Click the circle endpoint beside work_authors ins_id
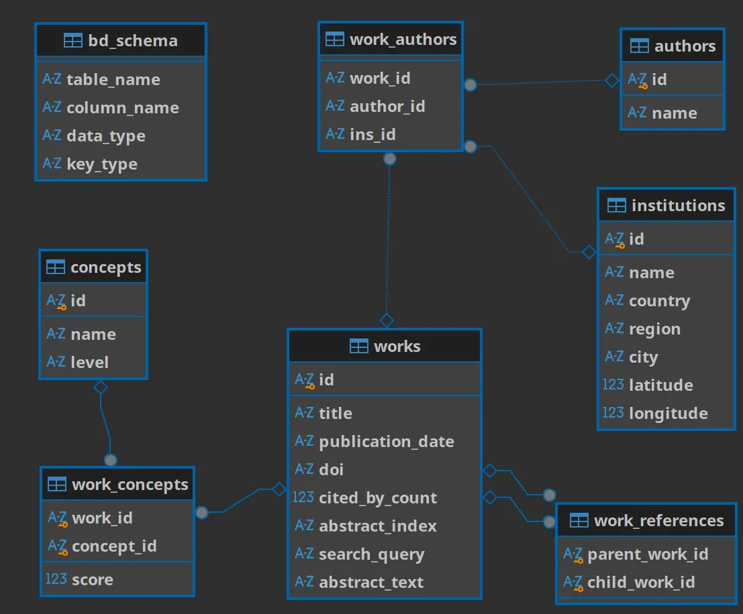 coord(470,147)
